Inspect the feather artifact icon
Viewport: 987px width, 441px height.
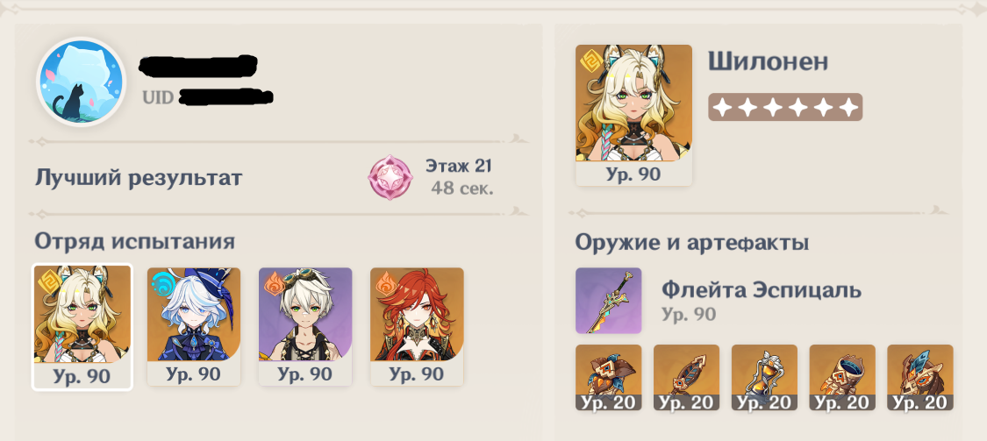tap(686, 378)
